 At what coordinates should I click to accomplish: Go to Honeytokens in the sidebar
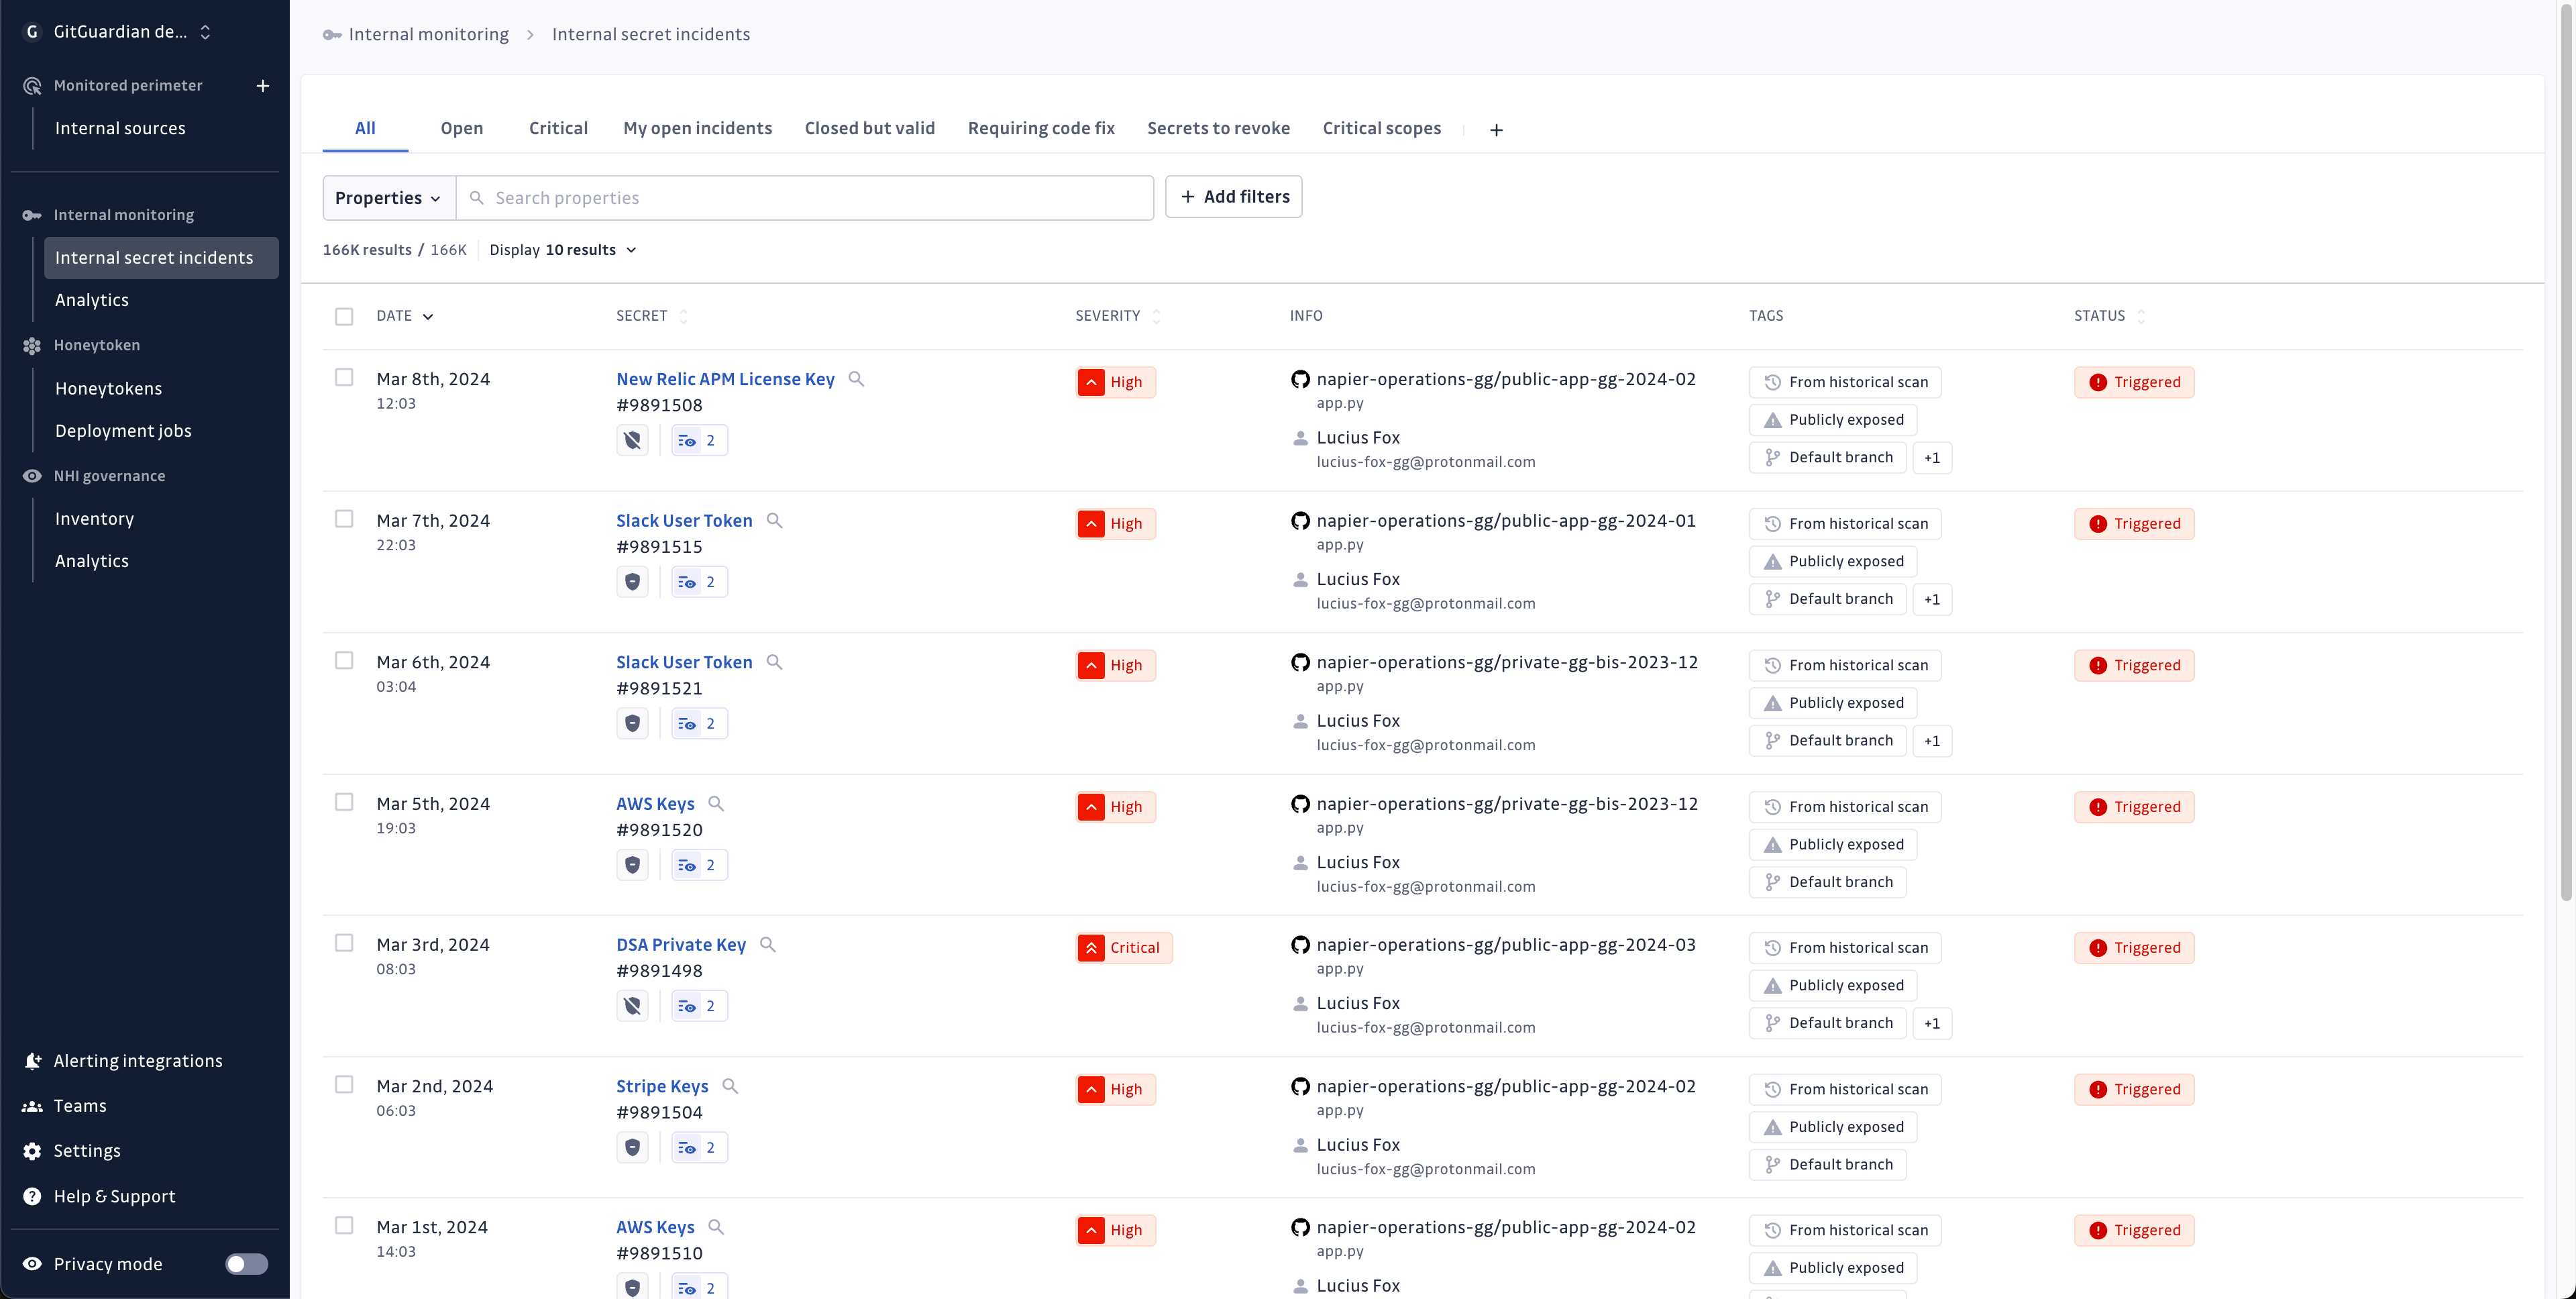click(x=108, y=389)
